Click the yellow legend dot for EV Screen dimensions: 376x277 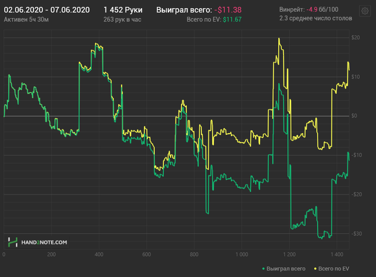click(x=315, y=269)
